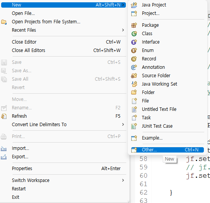Click line number 60 in editor

click(143, 176)
